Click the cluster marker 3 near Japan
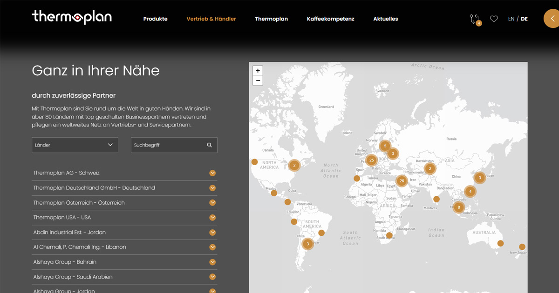Screen dimensions: 559x293 [x=480, y=178]
